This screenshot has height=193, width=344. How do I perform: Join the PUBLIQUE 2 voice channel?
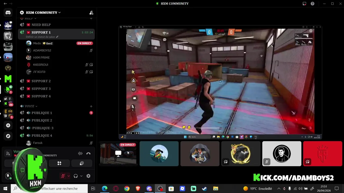56,120
